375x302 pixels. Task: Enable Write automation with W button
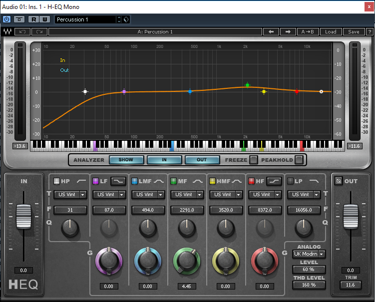point(45,19)
